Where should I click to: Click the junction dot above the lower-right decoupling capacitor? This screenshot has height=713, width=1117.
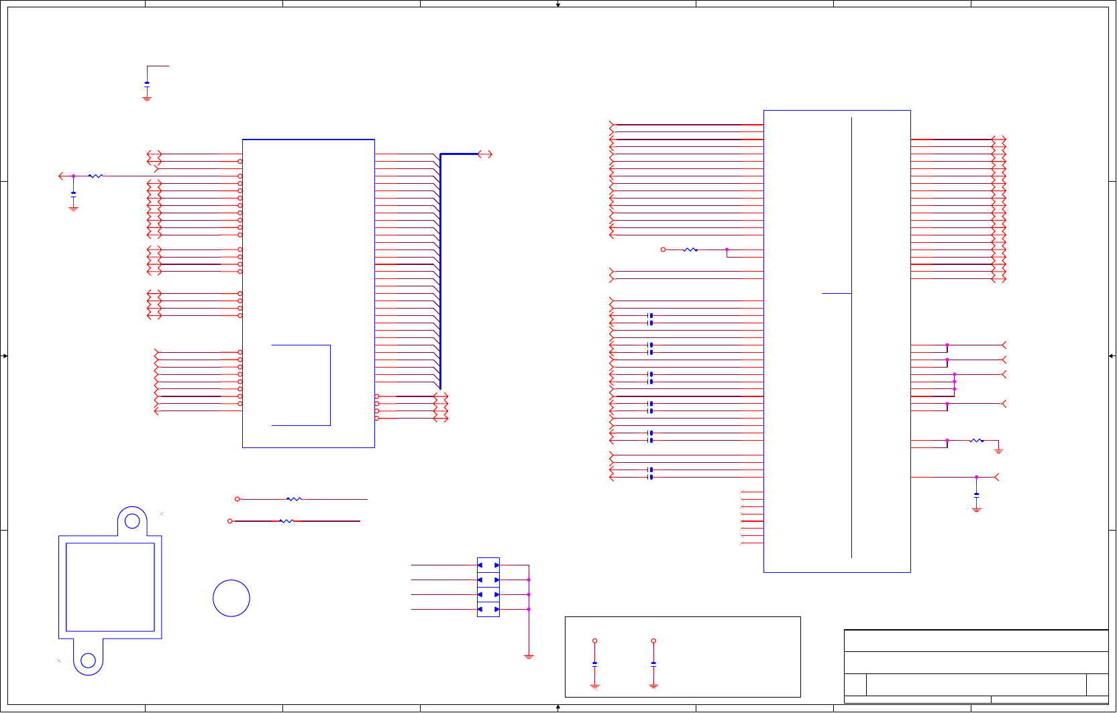coord(977,478)
